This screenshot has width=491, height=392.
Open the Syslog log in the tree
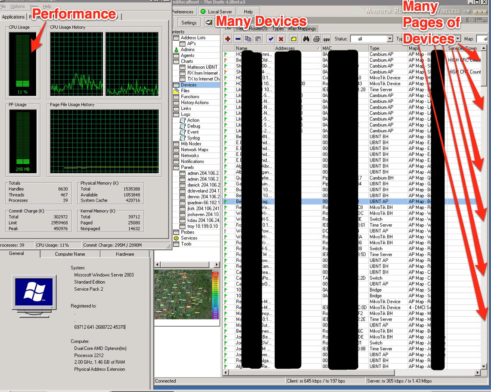click(193, 138)
